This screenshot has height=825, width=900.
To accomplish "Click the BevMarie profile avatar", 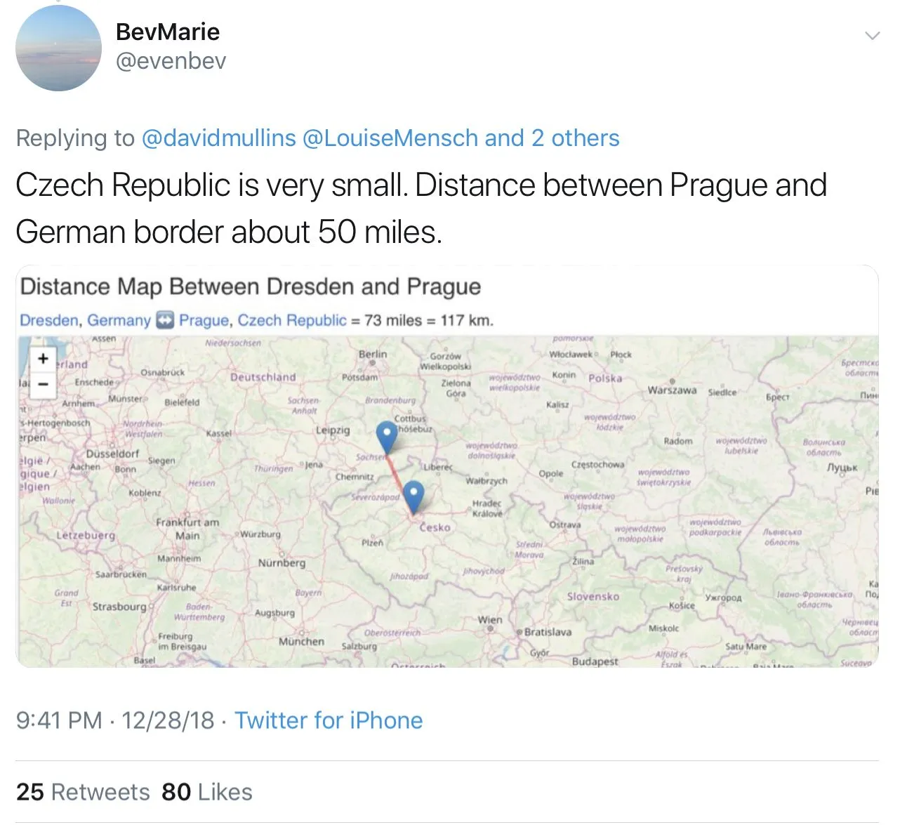I will (x=58, y=48).
